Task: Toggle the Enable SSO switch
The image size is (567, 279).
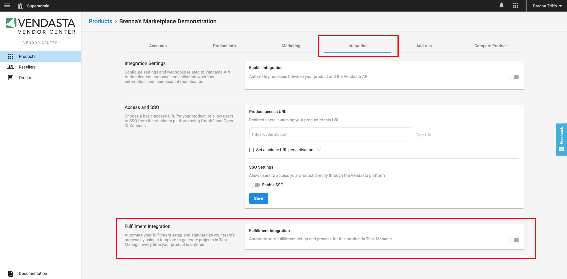Action: (x=255, y=185)
